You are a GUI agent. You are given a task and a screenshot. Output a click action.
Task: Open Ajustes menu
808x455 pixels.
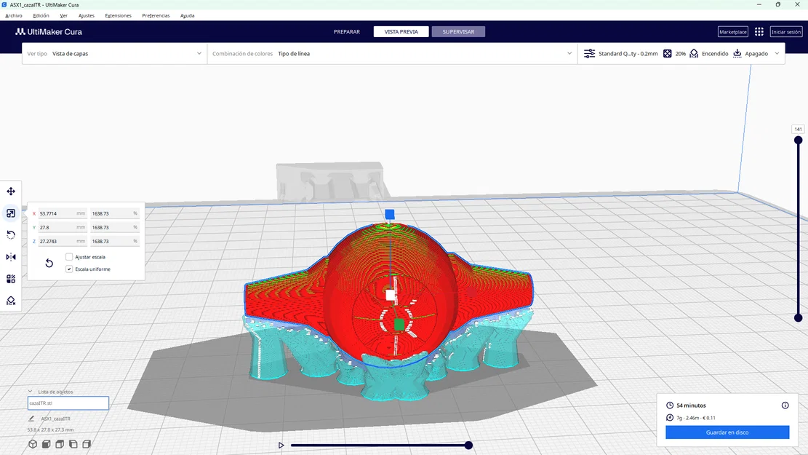87,15
